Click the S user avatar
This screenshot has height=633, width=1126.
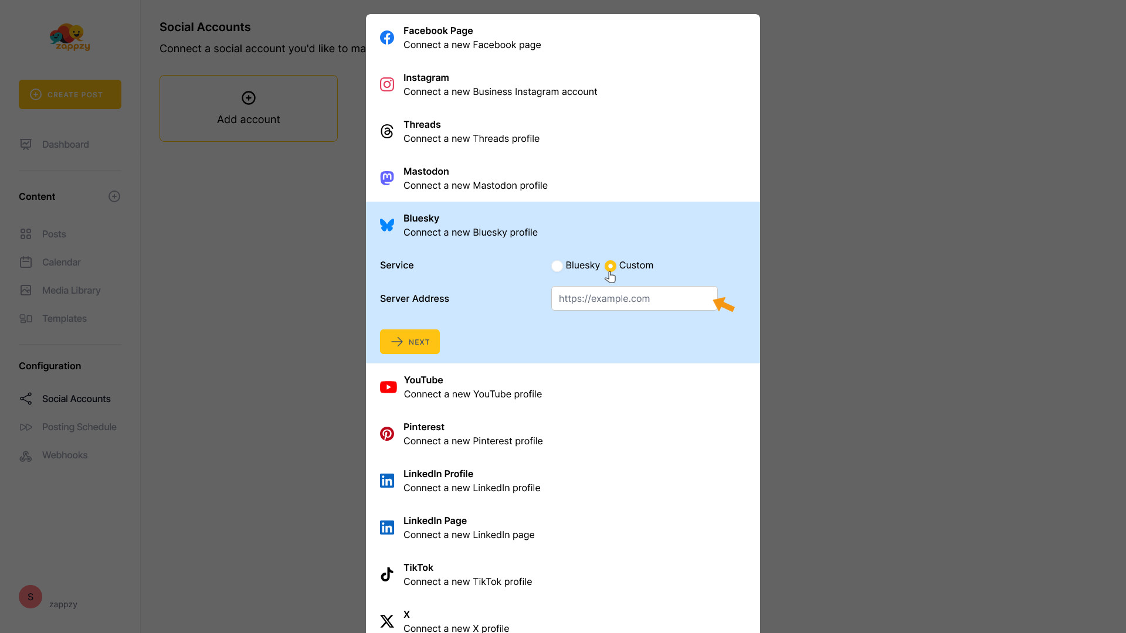[30, 597]
